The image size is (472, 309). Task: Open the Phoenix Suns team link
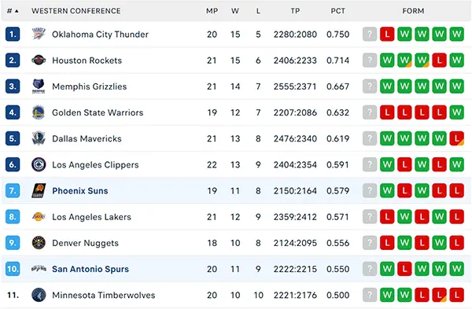(x=80, y=191)
